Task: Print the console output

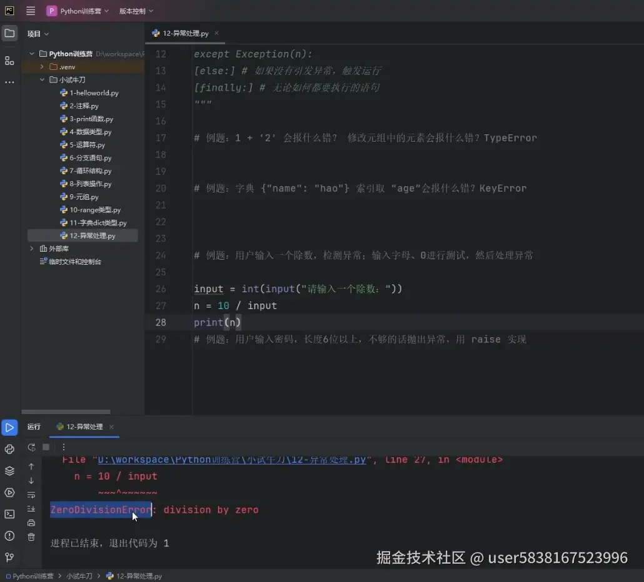Action: (31, 523)
